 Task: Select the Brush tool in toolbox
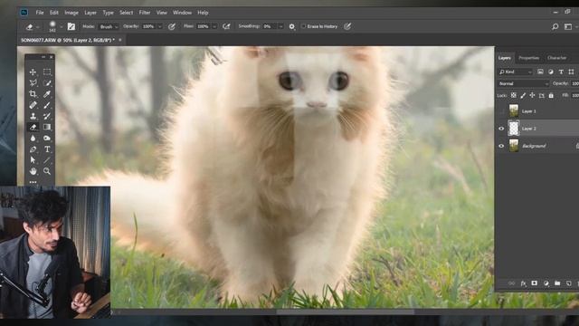[47, 105]
